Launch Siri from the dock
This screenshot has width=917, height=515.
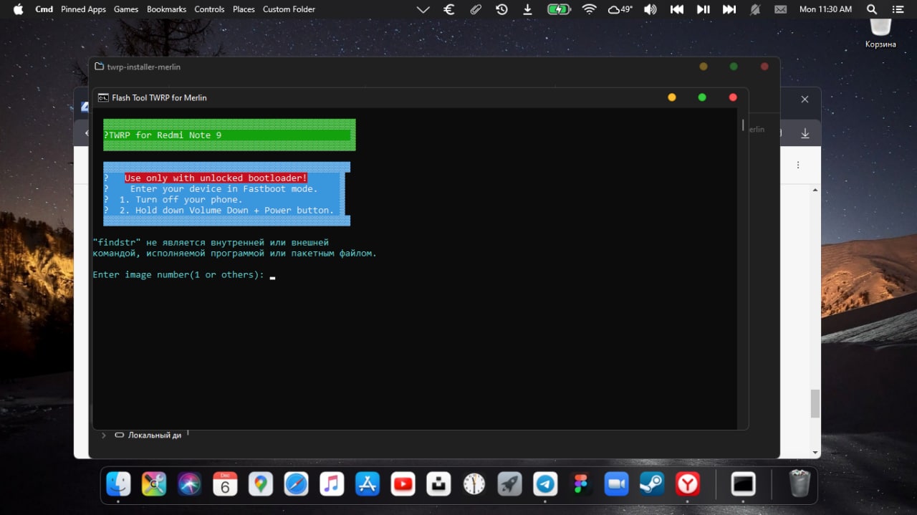point(189,484)
